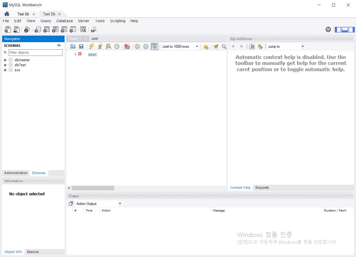Open the inspector for selected object

[x=27, y=29]
